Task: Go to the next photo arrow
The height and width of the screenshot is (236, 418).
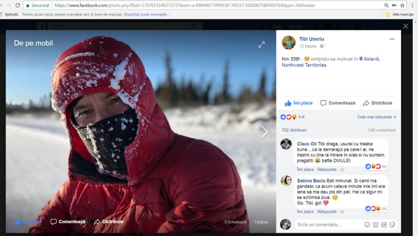Action: tap(264, 132)
